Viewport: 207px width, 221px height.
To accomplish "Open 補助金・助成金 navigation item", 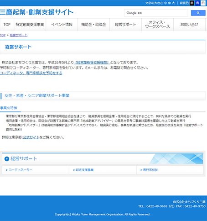I will (93, 25).
